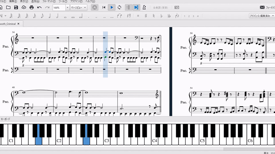Screen dimensions: 275x154
Task: Expand note input mode dropdown arrow
Action: (5, 16)
